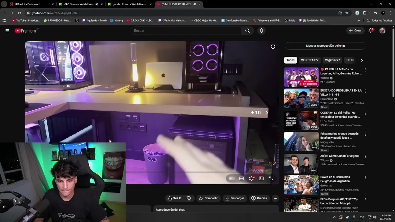Mute the MI NUEVO SET UP tab audio
395x222 pixels.
195,4
